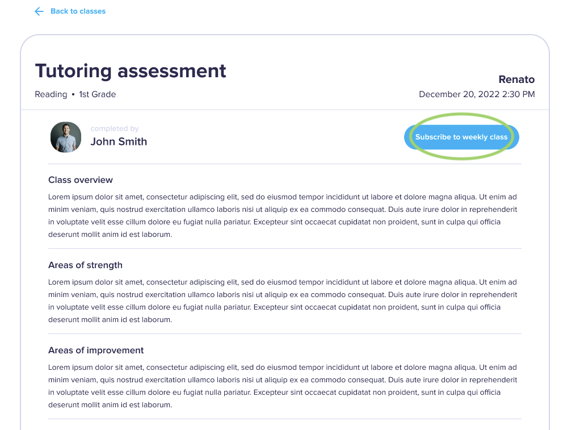Select the Areas of strength heading

85,265
